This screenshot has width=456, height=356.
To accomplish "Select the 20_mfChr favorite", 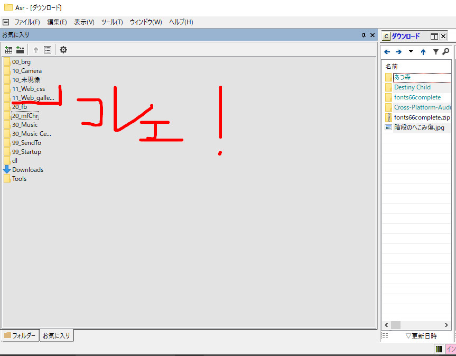I will 25,116.
